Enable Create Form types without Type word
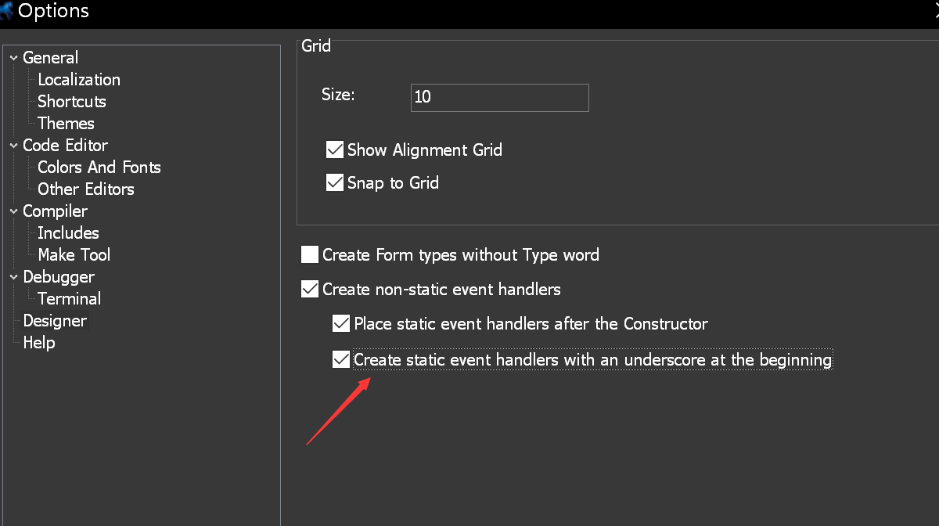Image resolution: width=939 pixels, height=526 pixels. point(310,254)
